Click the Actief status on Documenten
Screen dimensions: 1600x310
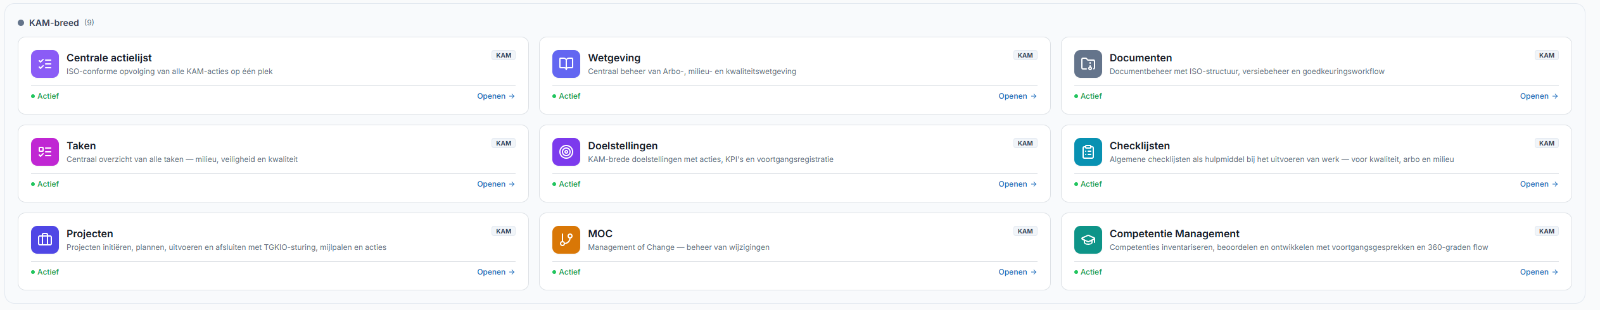tap(1088, 96)
